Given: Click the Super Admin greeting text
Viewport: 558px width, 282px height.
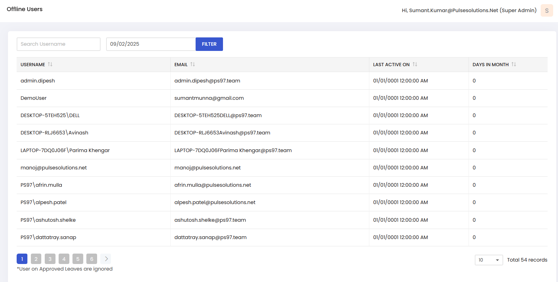Looking at the screenshot, I should (x=469, y=10).
